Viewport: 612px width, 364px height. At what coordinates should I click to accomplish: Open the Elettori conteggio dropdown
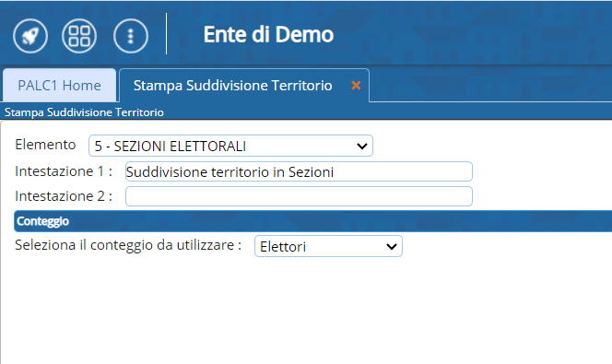pos(328,246)
